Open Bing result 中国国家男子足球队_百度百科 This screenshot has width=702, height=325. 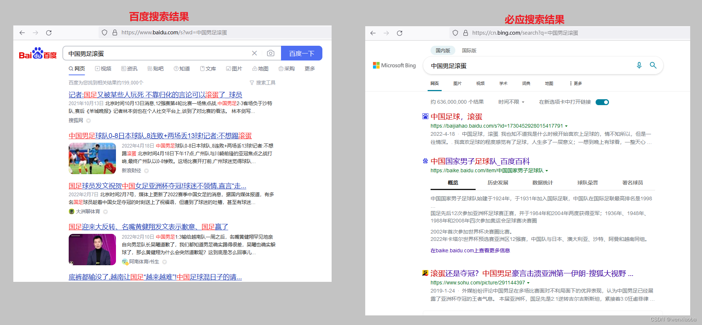click(480, 161)
